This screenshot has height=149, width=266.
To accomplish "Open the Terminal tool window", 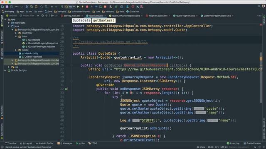I will (x=11, y=143).
